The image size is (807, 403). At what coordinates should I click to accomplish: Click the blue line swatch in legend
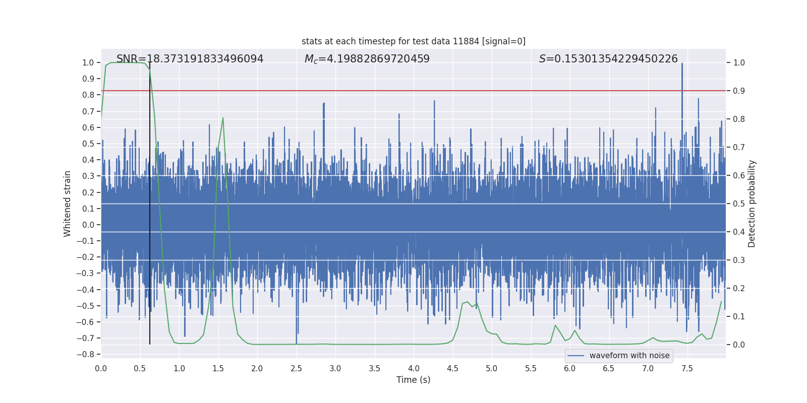coord(575,356)
